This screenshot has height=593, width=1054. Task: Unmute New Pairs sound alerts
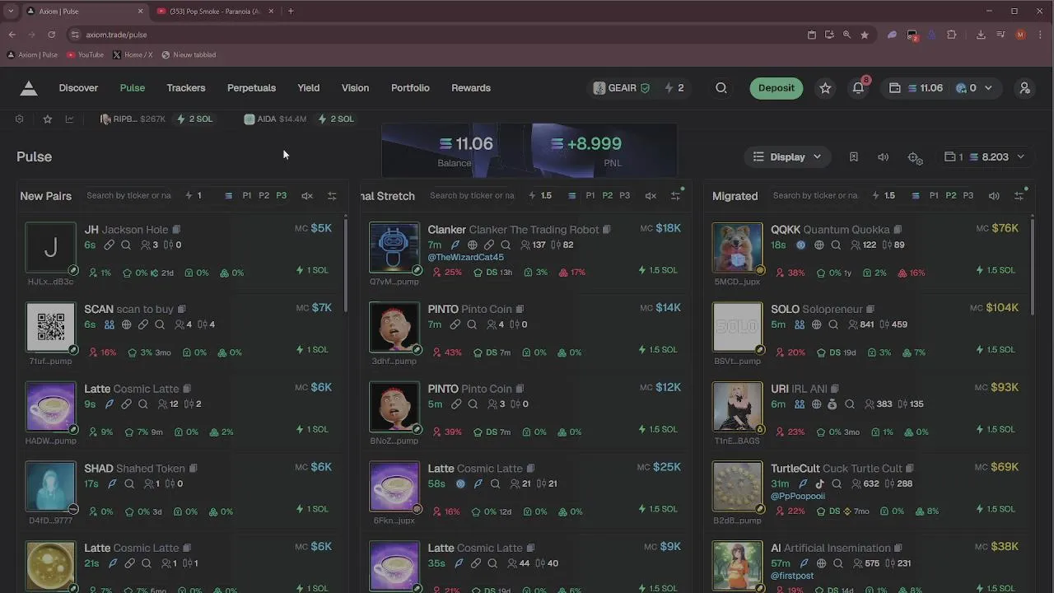tap(307, 196)
